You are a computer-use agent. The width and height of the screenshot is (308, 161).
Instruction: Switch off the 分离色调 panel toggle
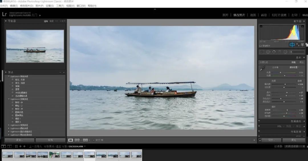point(259,131)
